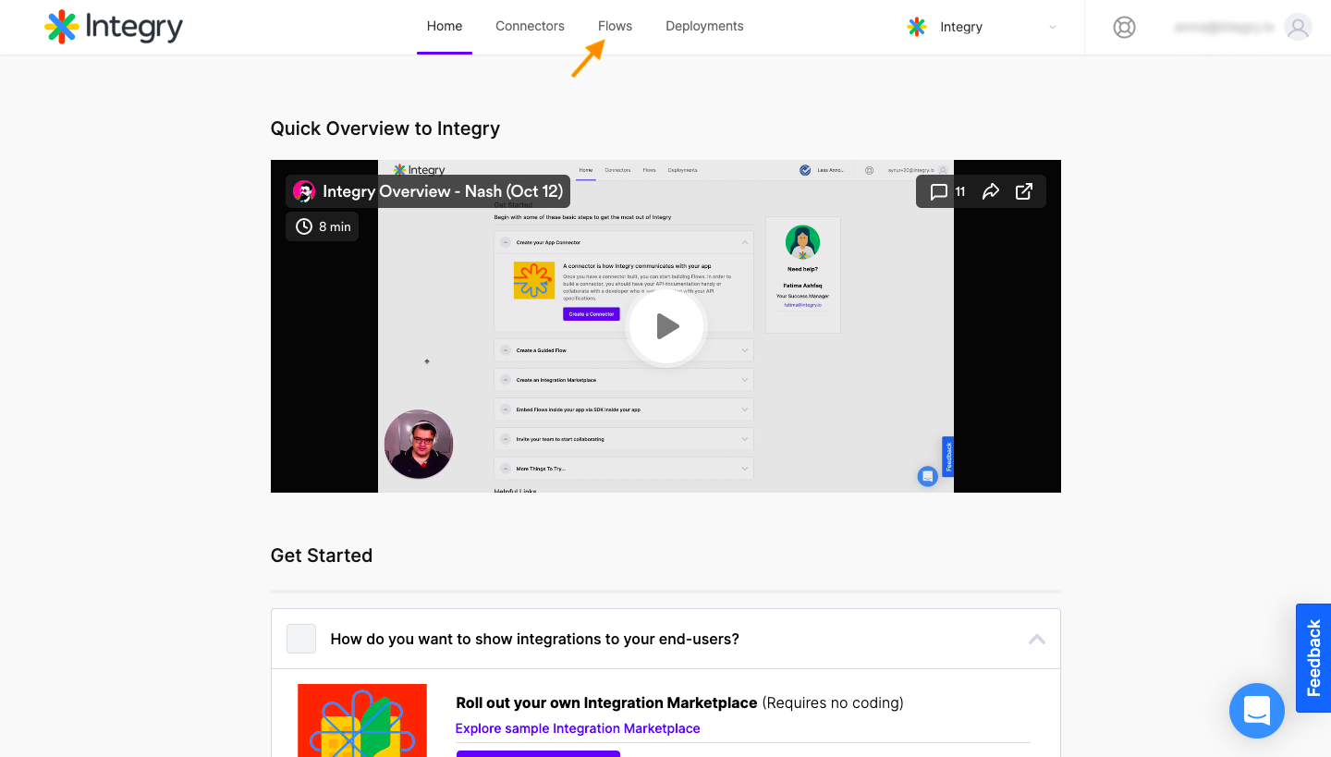Viewport: 1331px width, 757px height.
Task: Go to the Connectors tab
Action: pyautogui.click(x=530, y=26)
